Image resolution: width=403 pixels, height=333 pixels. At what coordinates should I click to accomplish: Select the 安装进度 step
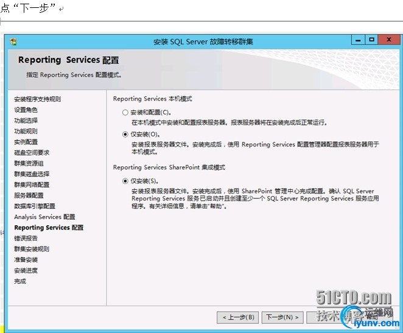click(26, 270)
